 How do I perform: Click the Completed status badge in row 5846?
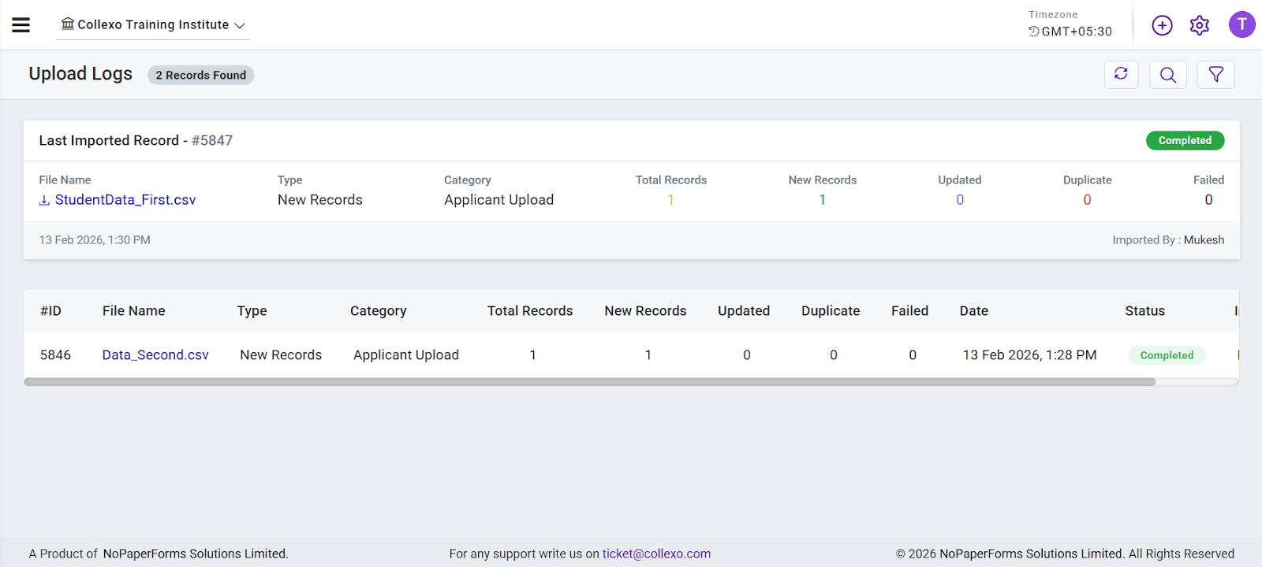tap(1167, 355)
